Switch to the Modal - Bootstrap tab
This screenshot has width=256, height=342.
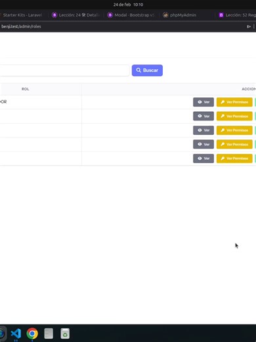131,15
